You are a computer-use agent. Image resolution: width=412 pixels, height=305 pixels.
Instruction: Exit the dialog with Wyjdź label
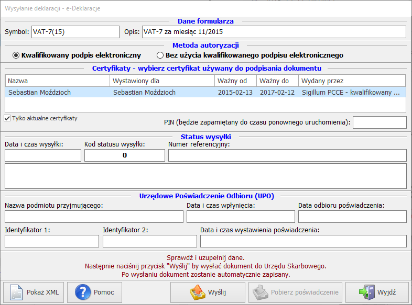tap(386, 292)
